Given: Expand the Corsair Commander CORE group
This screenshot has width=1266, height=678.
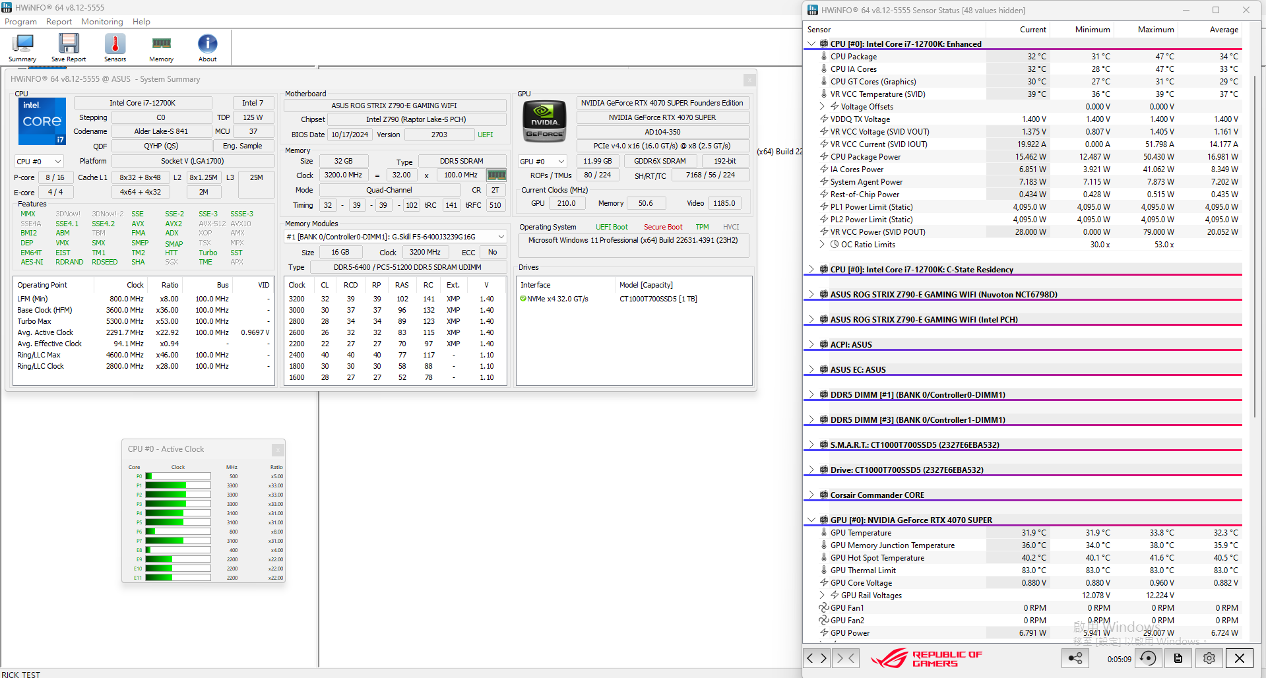Looking at the screenshot, I should coord(811,495).
